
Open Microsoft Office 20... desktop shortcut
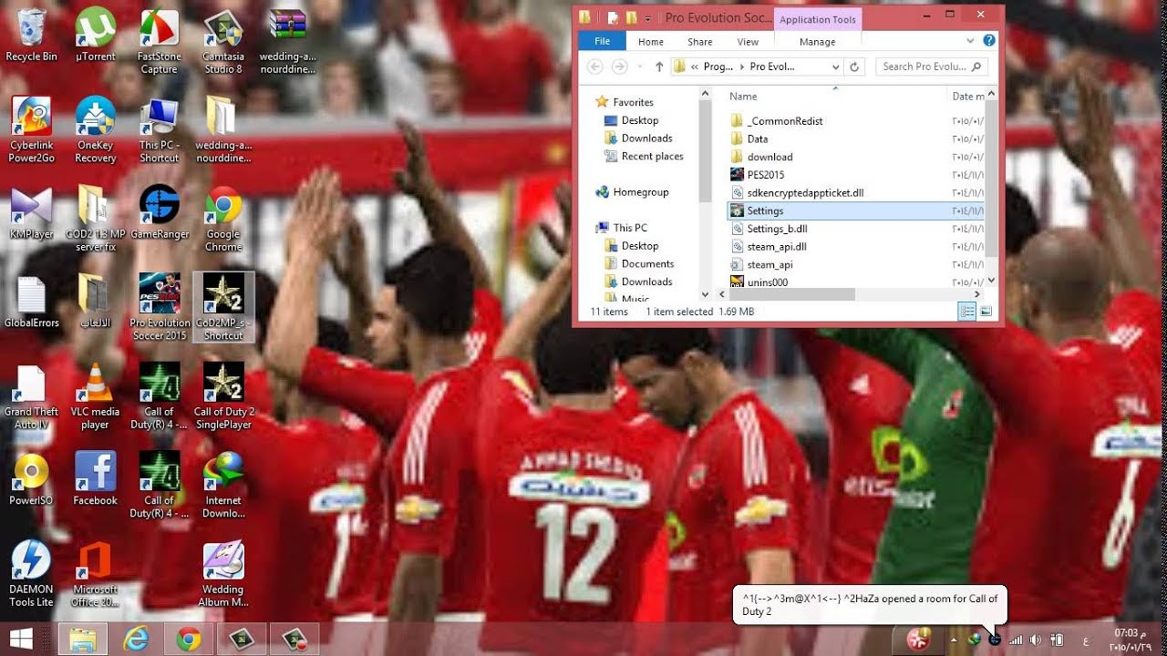coord(95,574)
